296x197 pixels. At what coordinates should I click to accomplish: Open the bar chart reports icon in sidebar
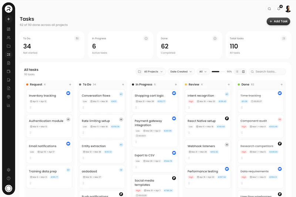9,105
